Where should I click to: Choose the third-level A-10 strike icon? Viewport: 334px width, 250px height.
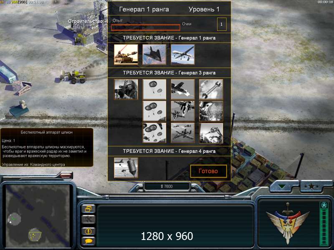coord(183,133)
